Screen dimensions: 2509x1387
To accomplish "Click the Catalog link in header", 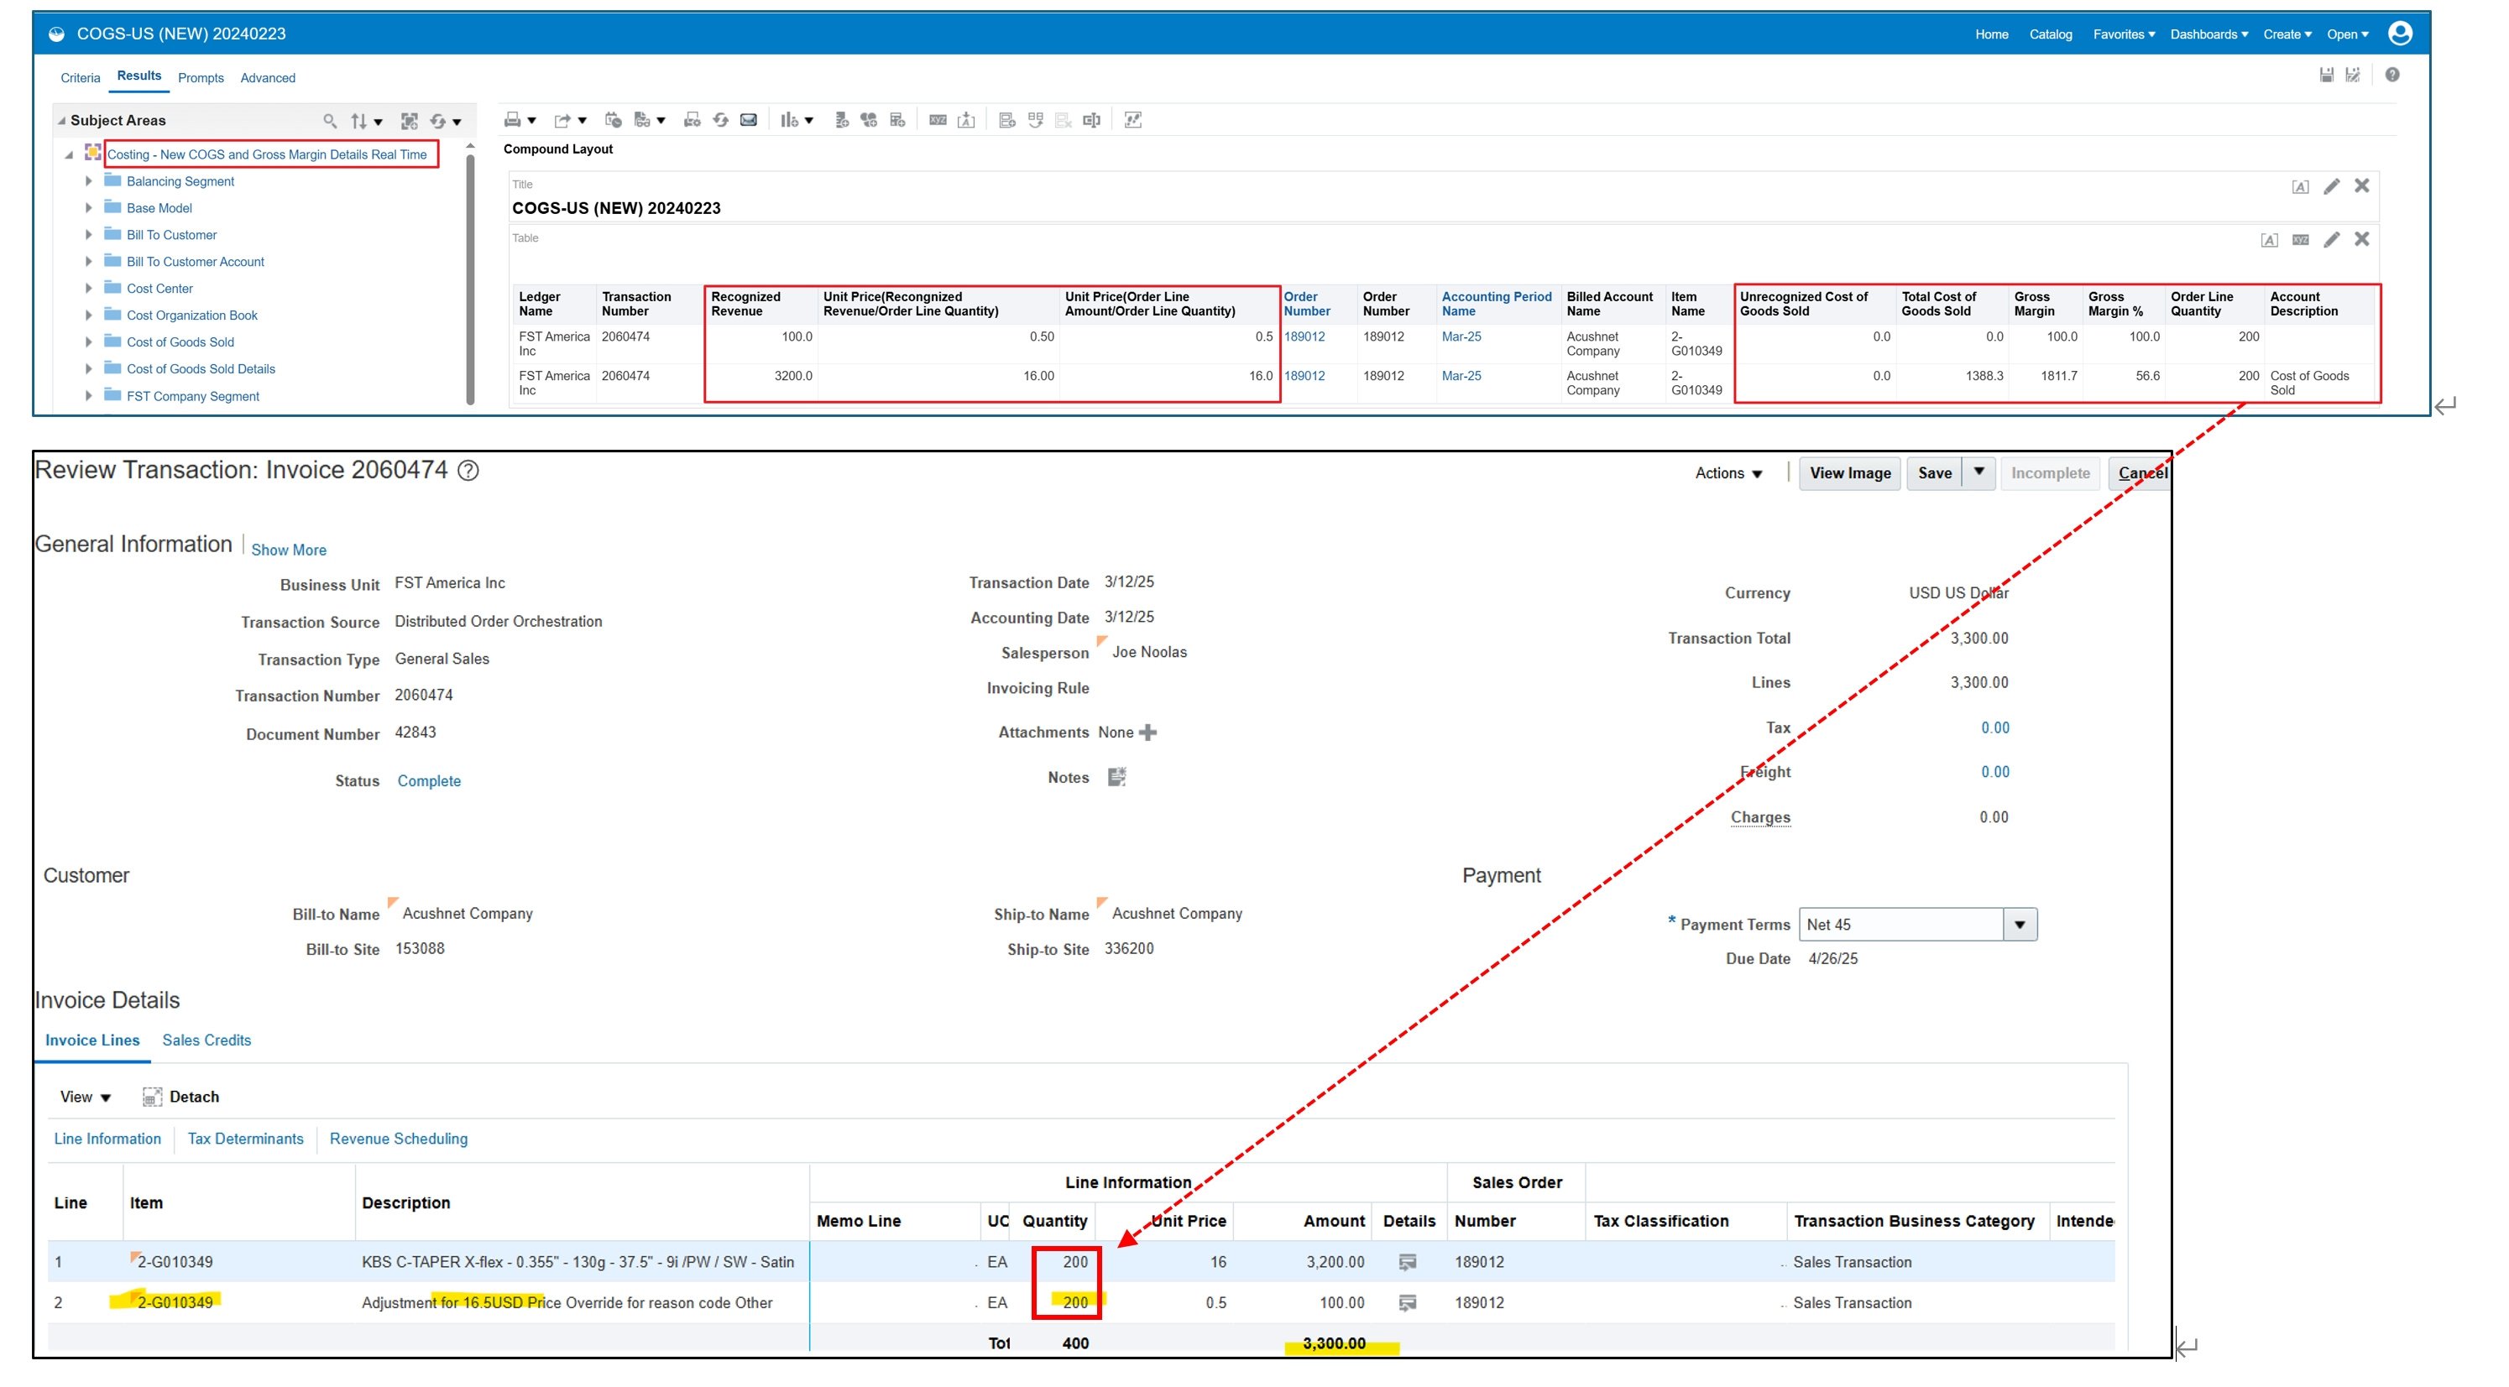I will click(2050, 34).
